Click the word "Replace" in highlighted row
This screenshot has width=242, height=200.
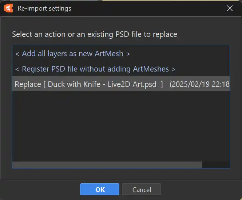tap(28, 84)
